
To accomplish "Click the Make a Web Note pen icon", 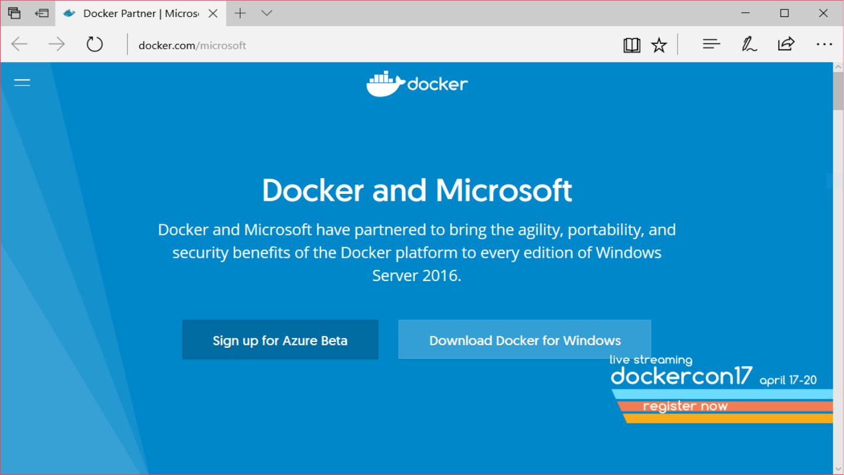I will (x=749, y=45).
